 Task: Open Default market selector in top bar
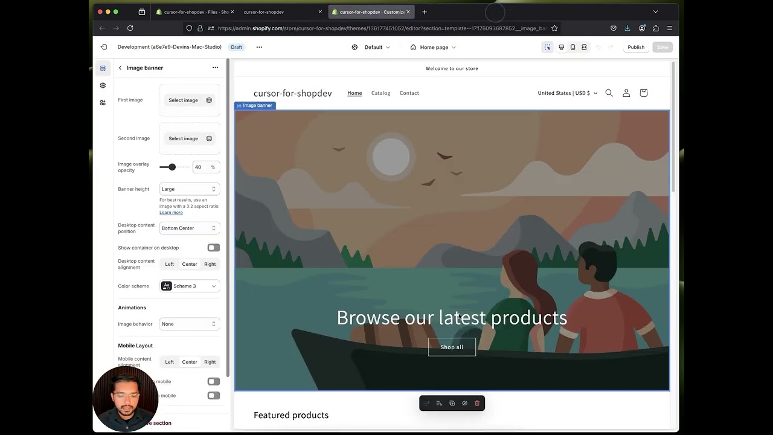371,47
